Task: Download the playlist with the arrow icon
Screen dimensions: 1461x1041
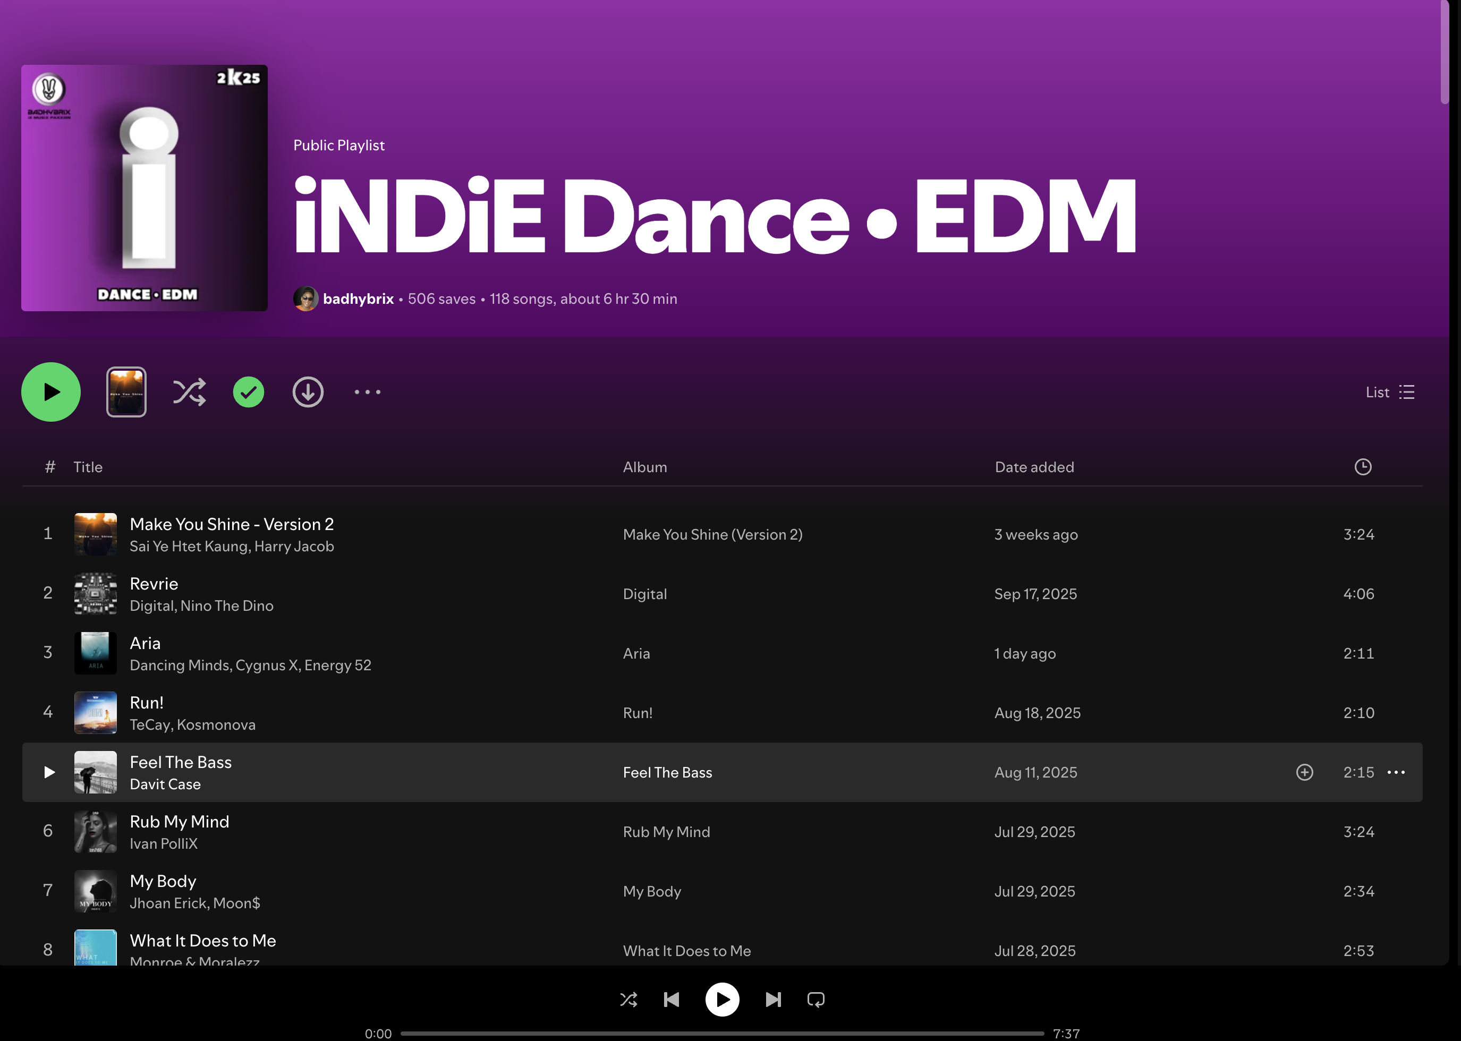Action: tap(308, 391)
